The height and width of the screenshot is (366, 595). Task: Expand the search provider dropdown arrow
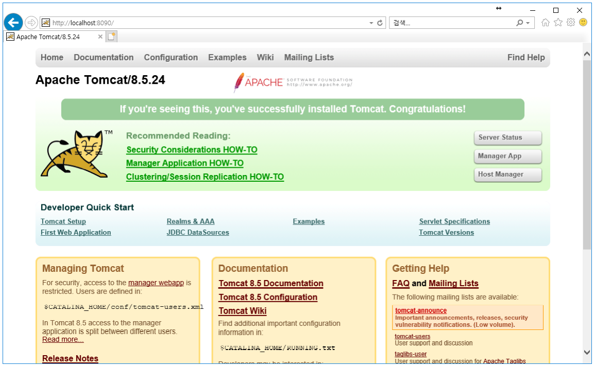pos(528,23)
